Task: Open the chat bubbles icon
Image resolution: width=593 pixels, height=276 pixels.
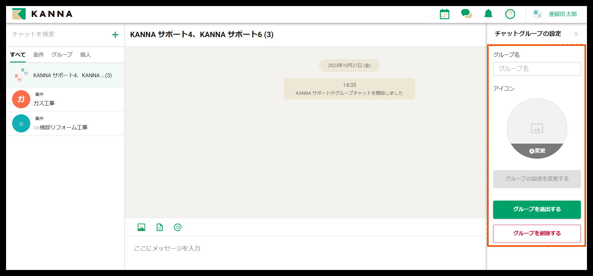Action: click(x=466, y=14)
